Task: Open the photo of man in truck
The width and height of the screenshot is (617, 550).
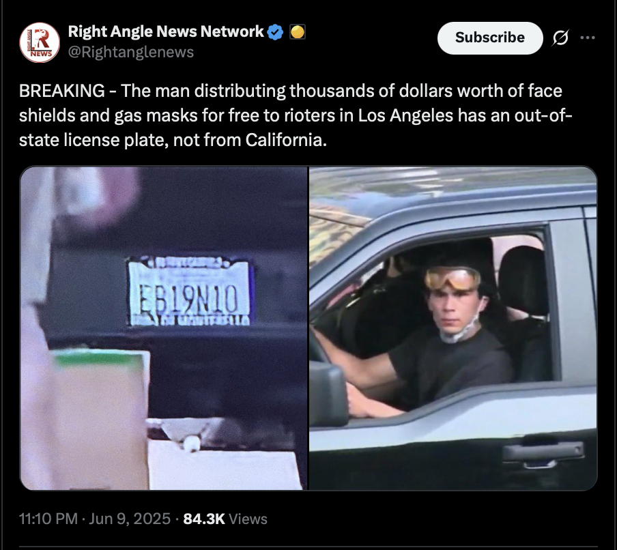Action: pos(453,328)
